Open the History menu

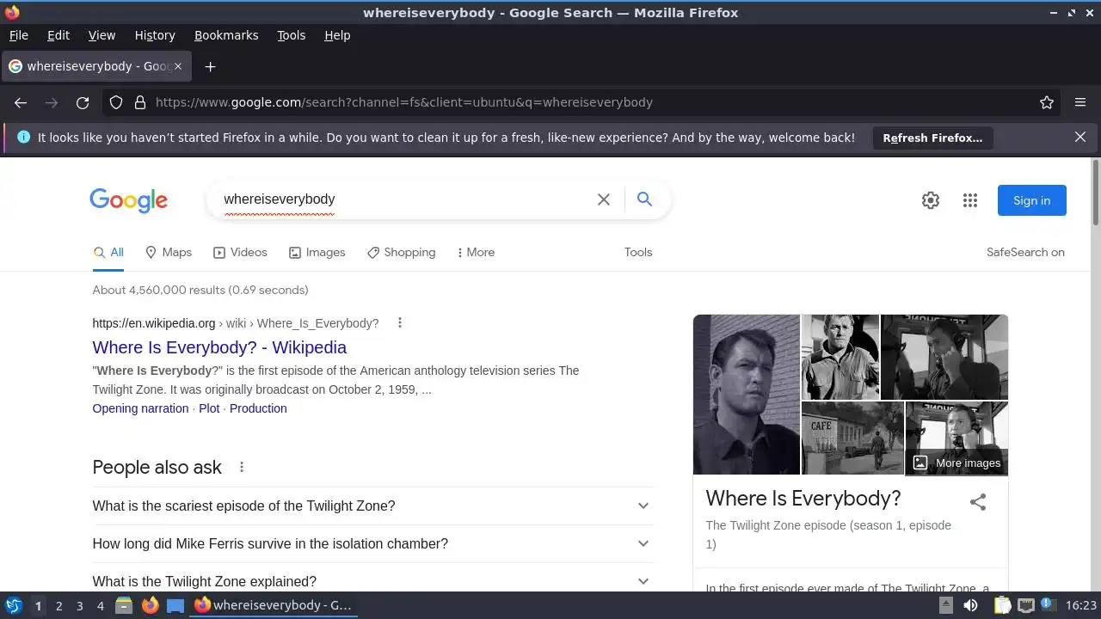tap(155, 35)
